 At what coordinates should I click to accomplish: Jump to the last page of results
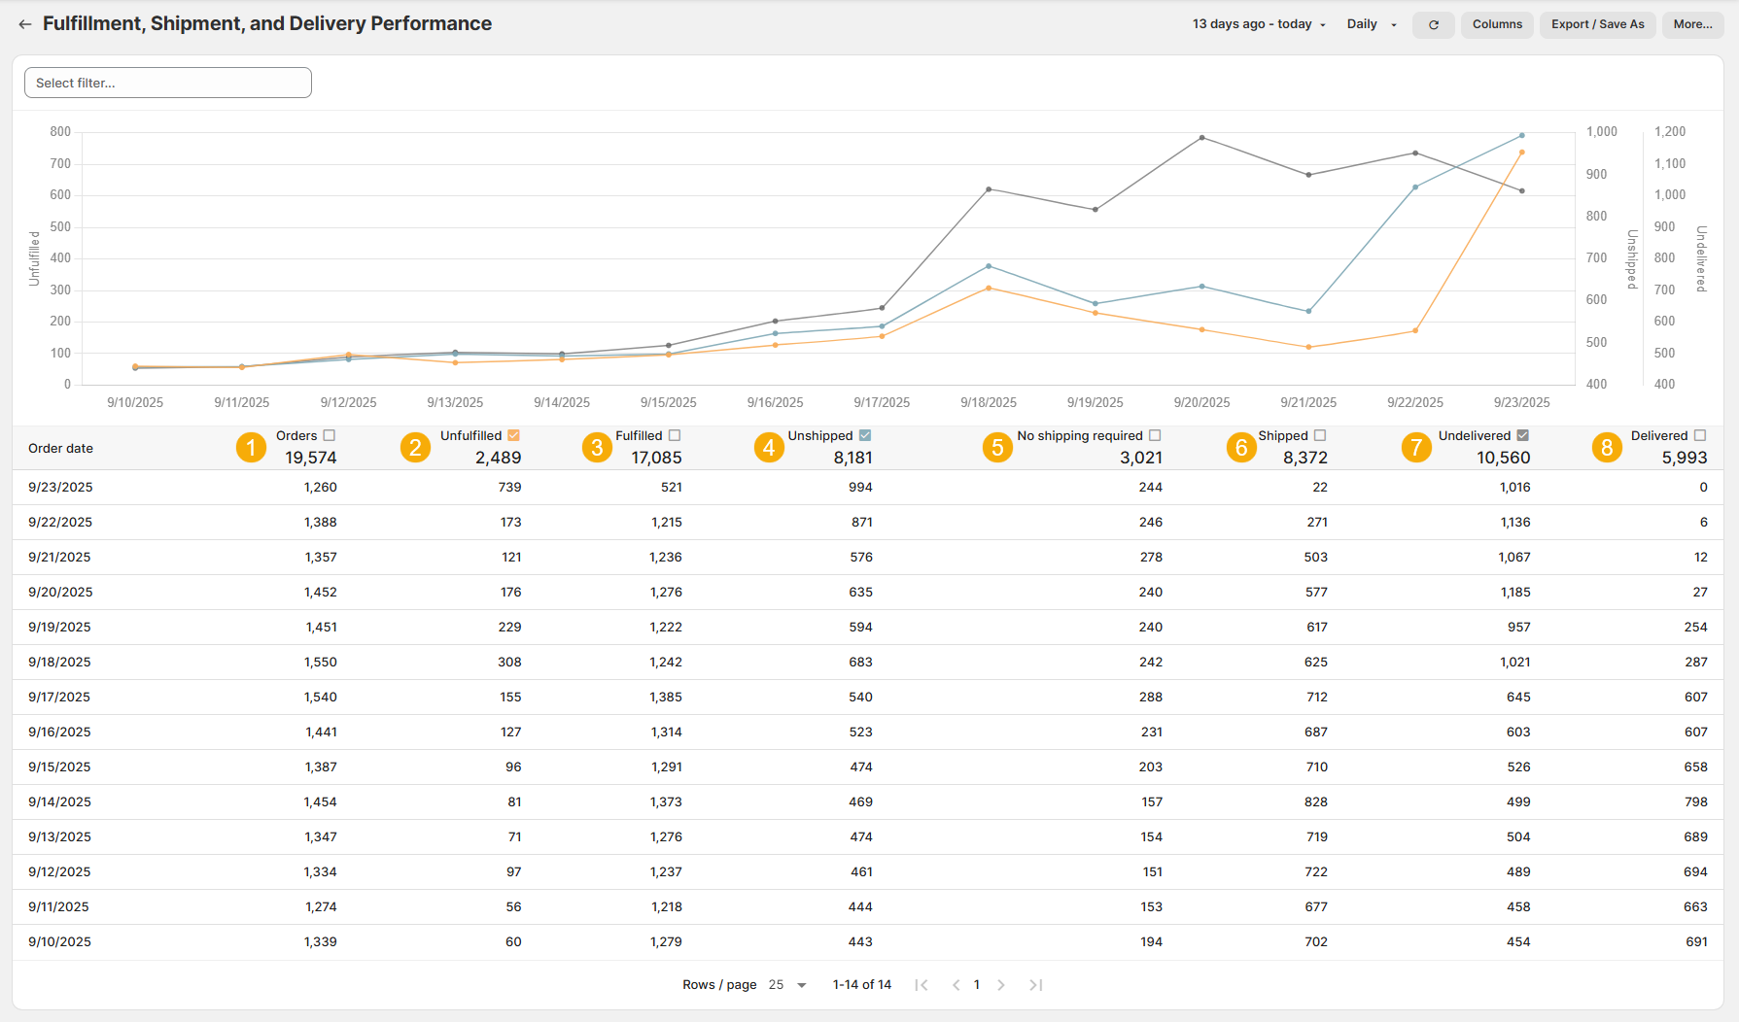[x=1036, y=985]
